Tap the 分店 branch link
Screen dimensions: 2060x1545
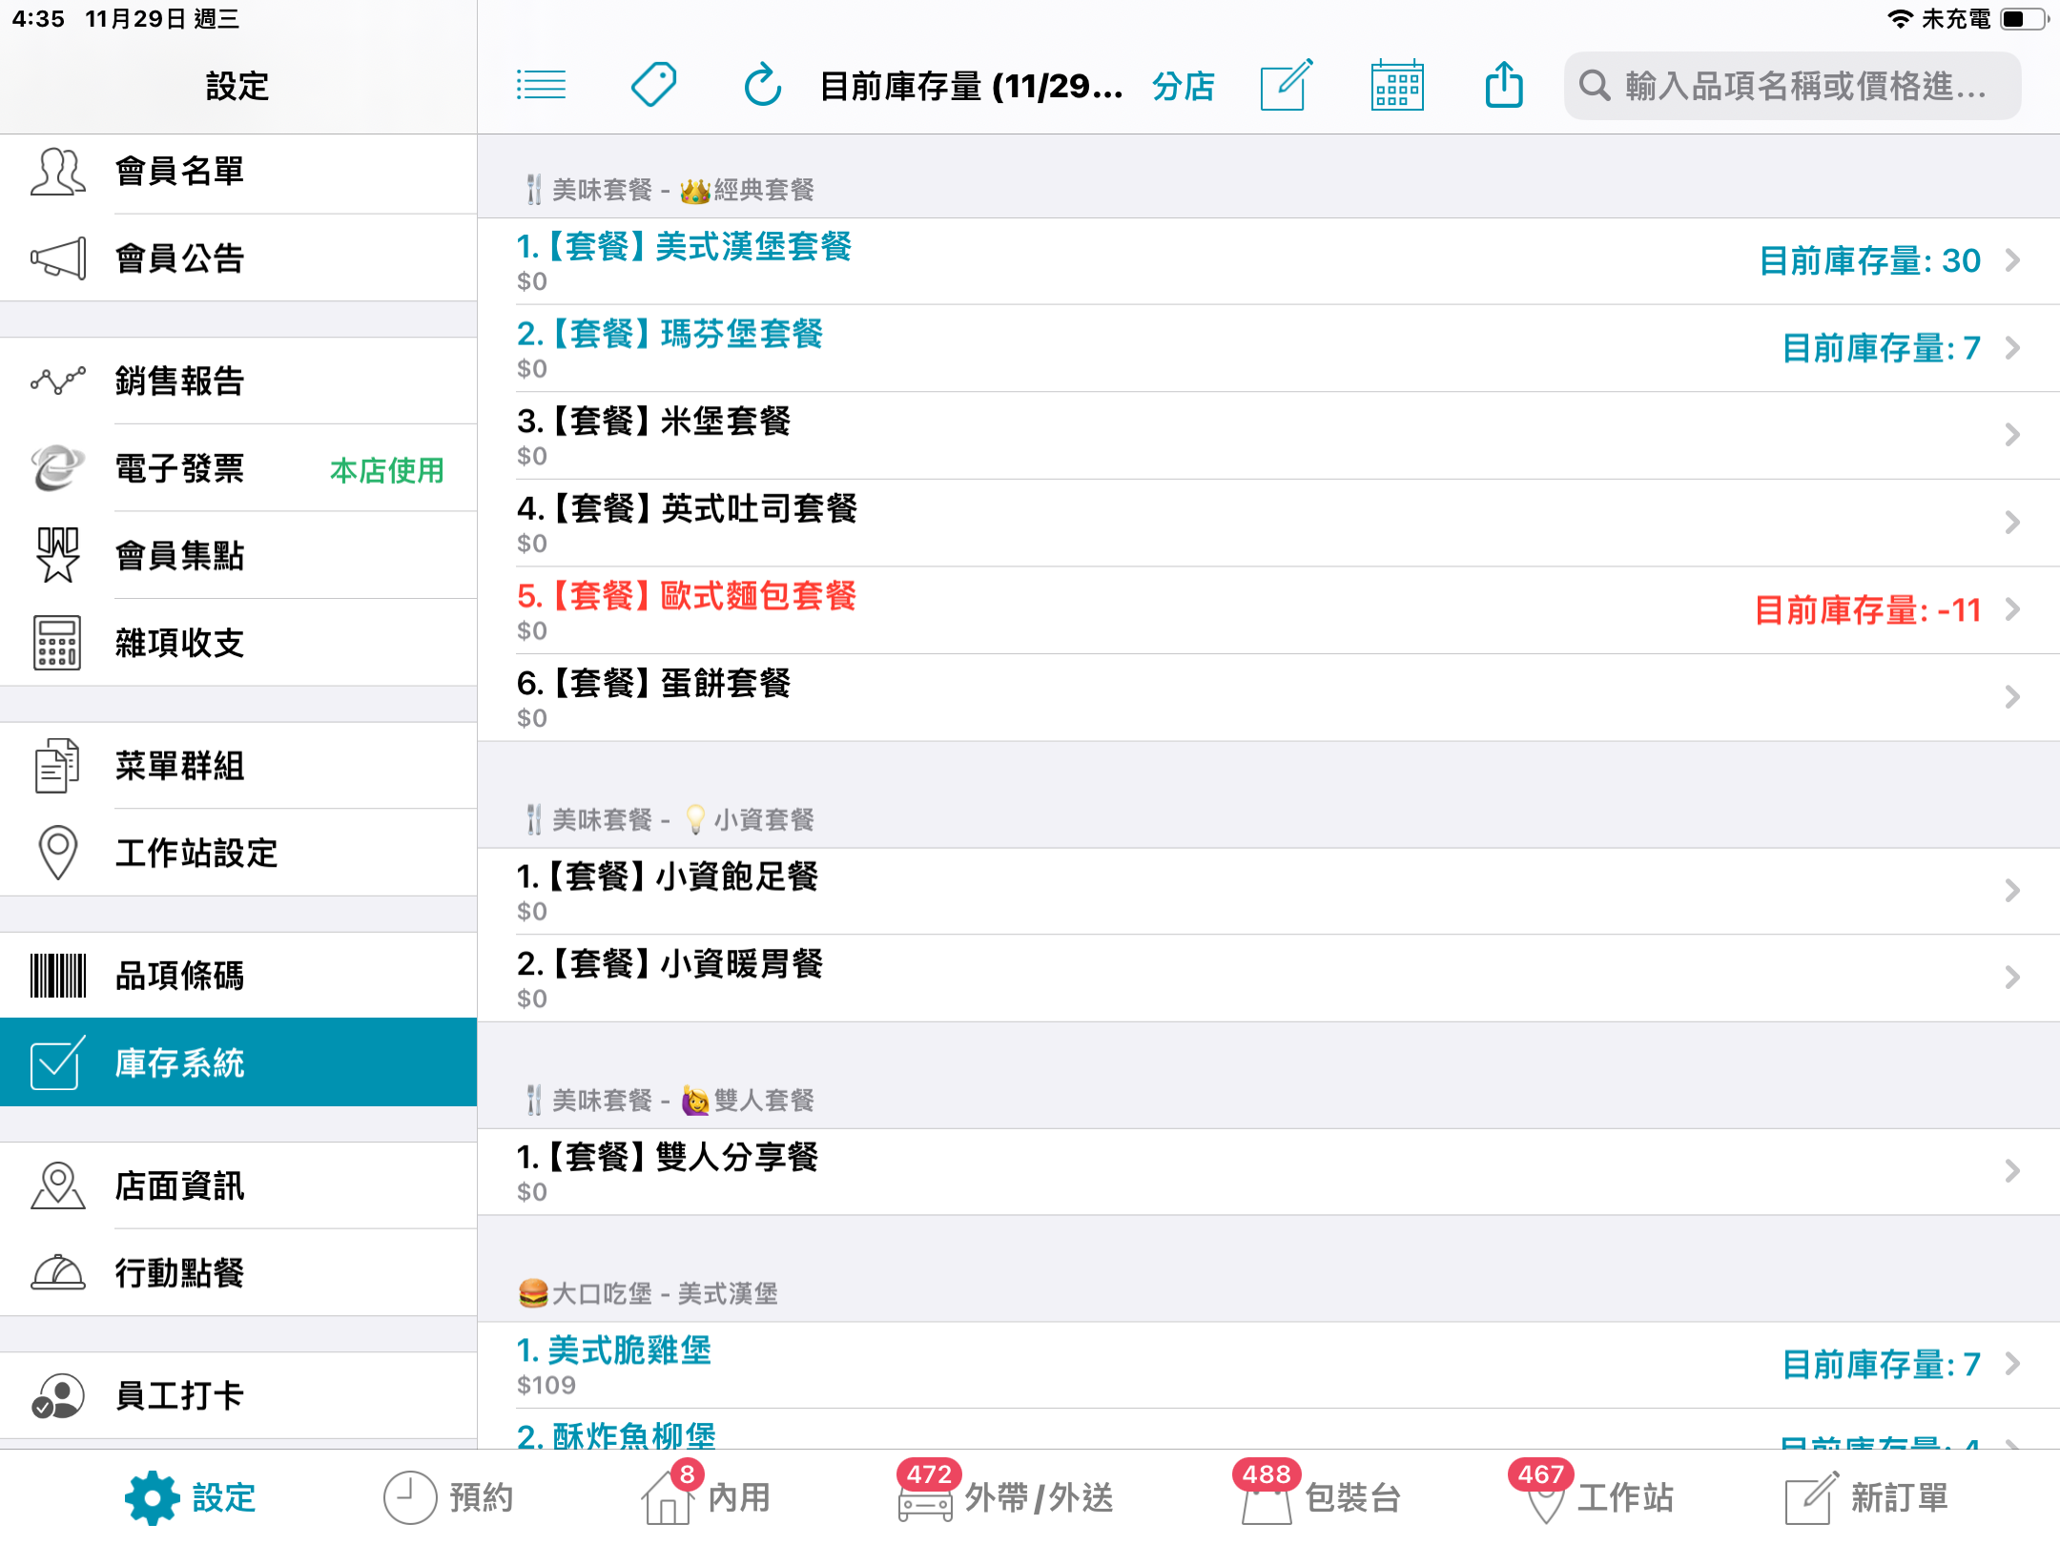[1184, 86]
